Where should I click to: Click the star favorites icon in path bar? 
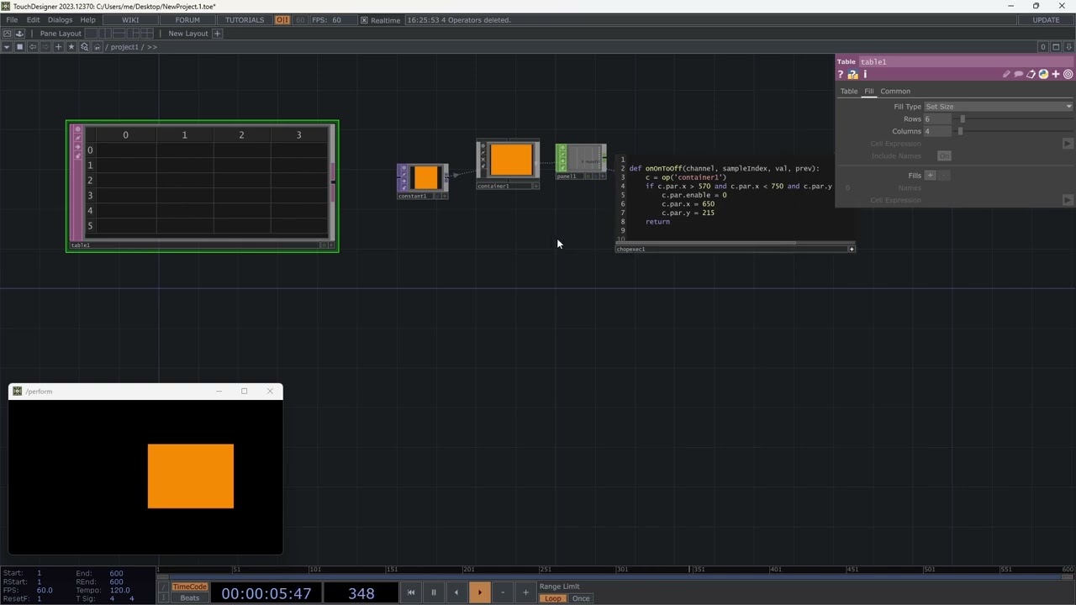coord(71,47)
